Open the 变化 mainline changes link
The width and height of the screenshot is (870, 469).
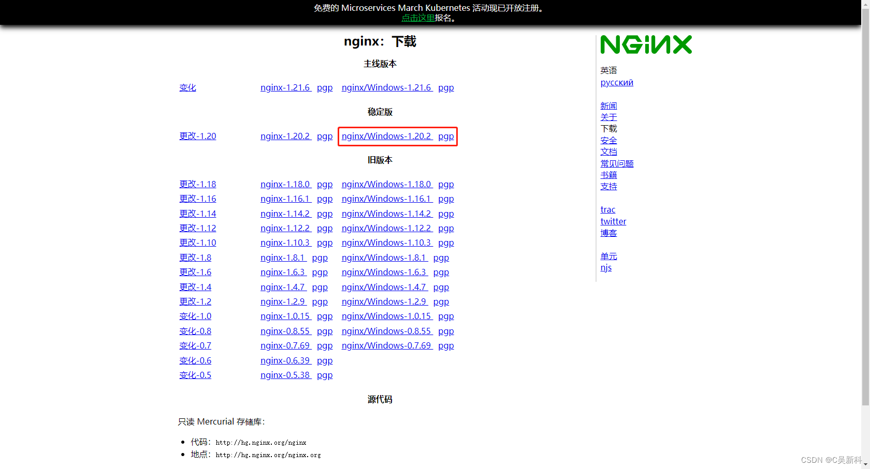pos(187,87)
